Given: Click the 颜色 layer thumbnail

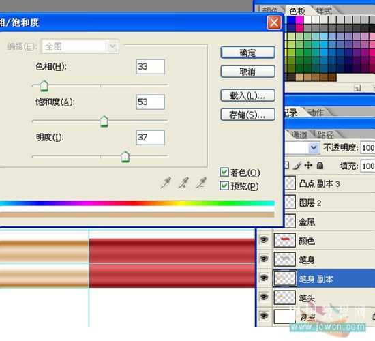Looking at the screenshot, I should pos(284,240).
